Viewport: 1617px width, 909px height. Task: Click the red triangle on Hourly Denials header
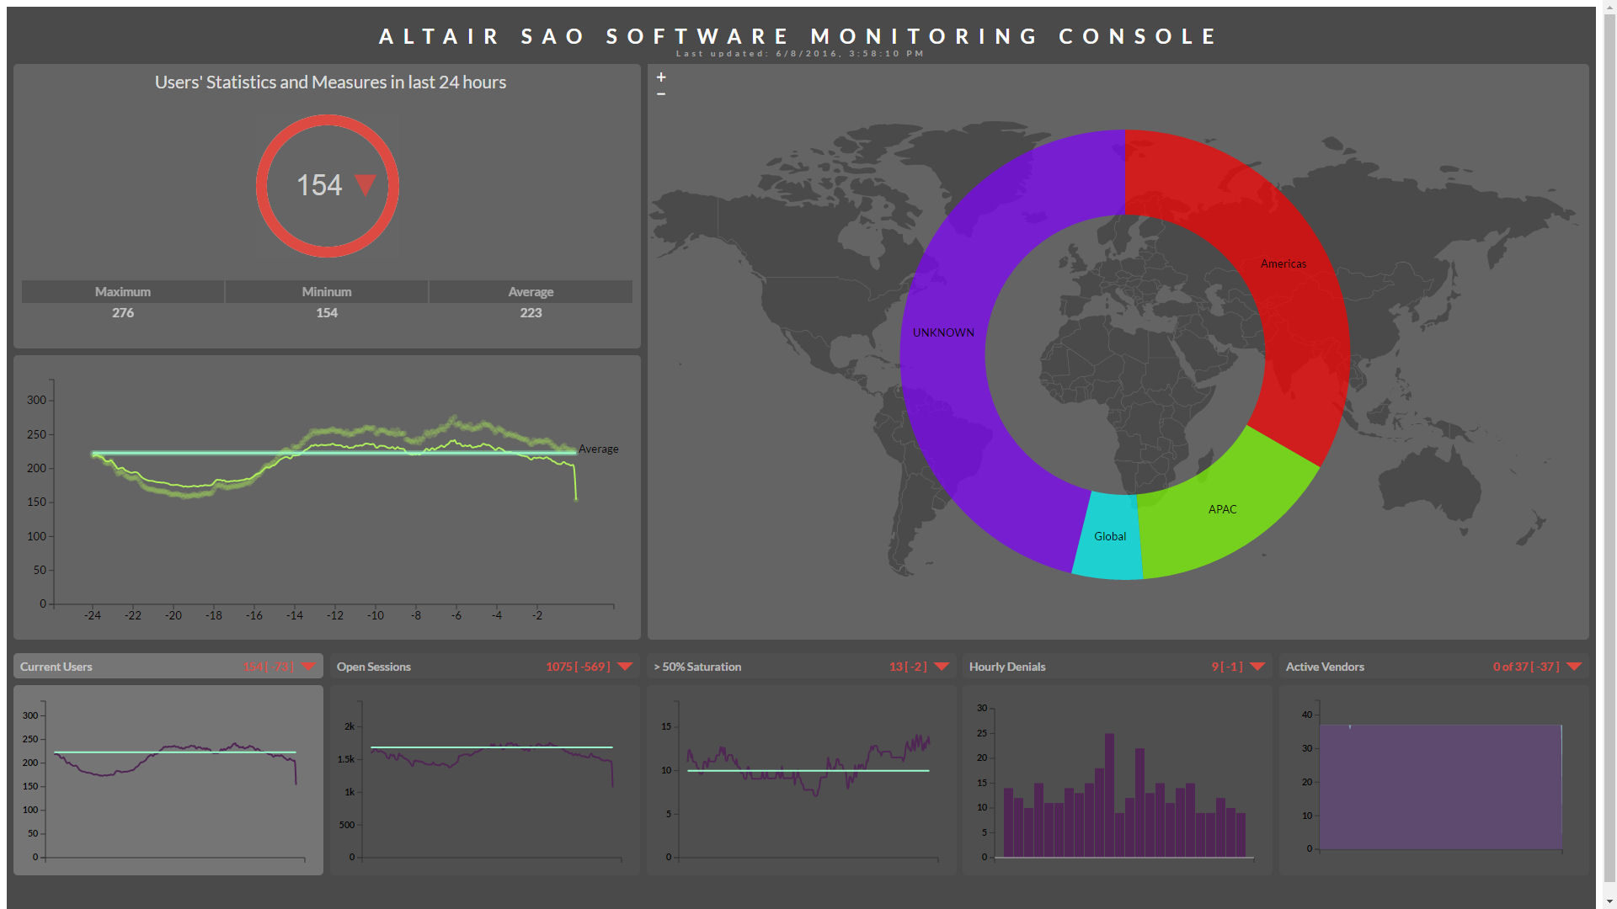(1257, 666)
